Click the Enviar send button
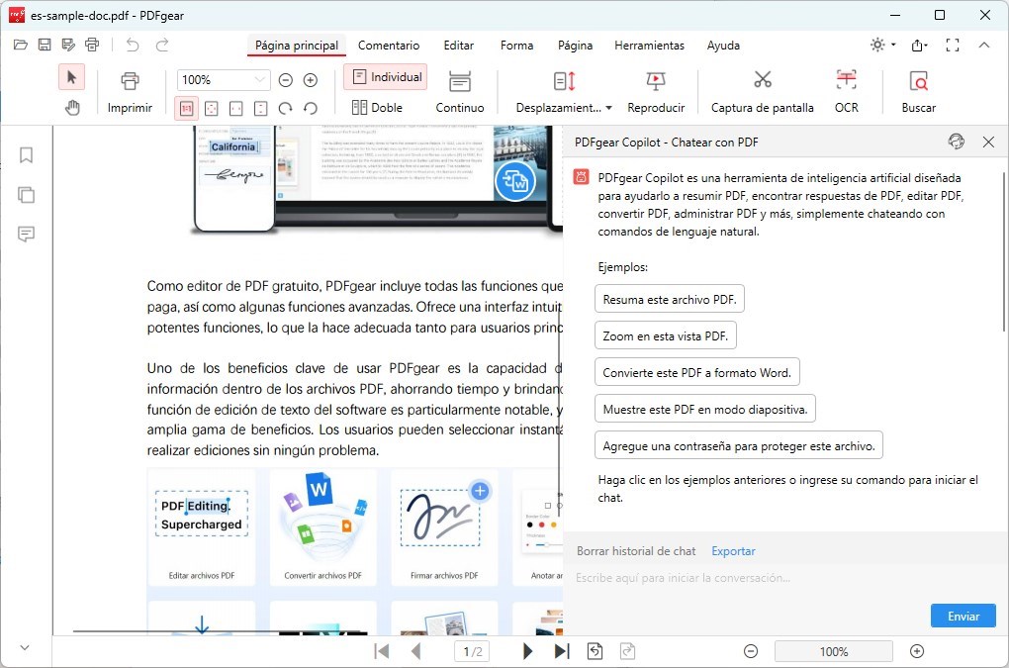The width and height of the screenshot is (1009, 668). tap(963, 616)
